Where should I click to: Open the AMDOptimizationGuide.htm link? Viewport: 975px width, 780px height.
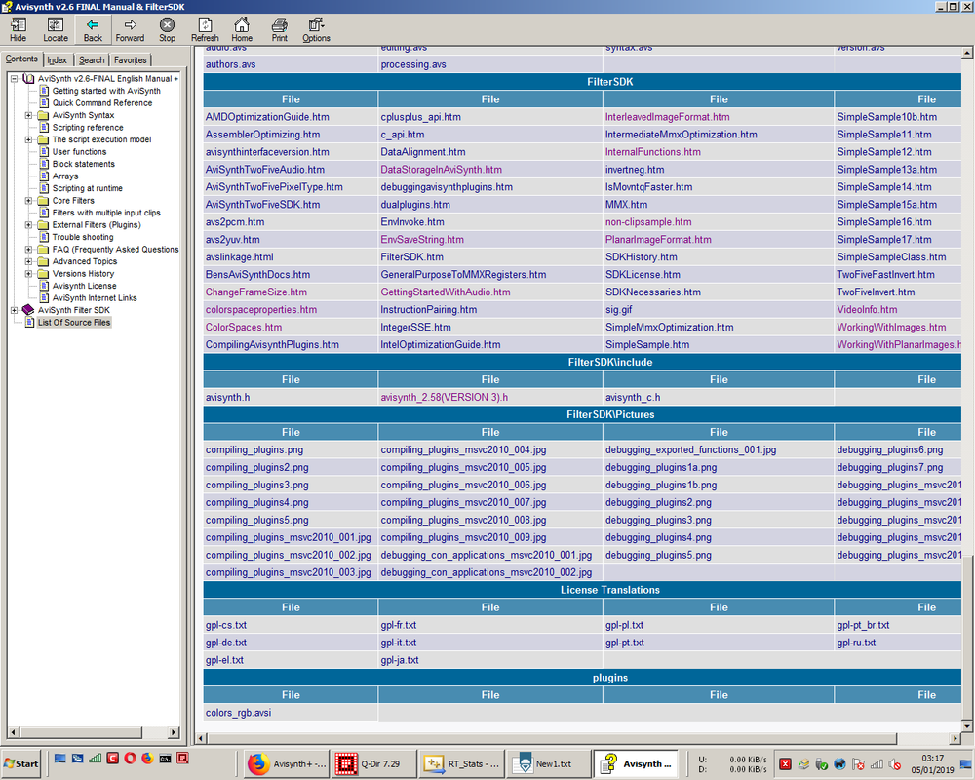267,117
